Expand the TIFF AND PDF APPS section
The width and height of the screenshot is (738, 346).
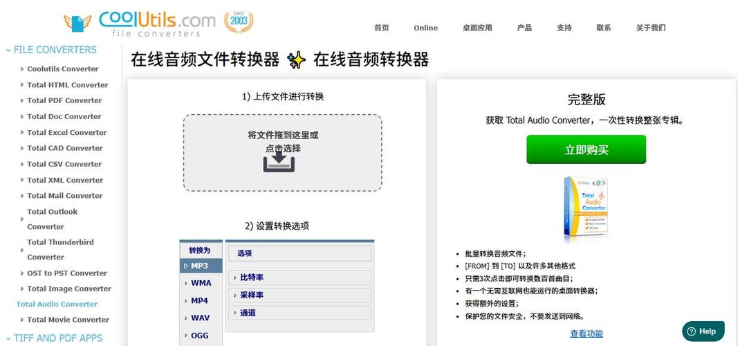(x=54, y=338)
